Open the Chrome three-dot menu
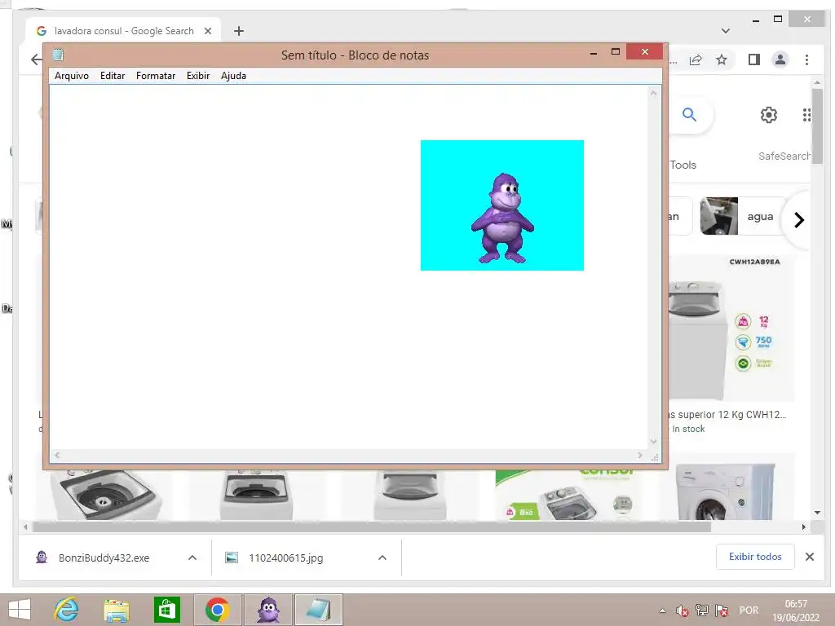The height and width of the screenshot is (626, 835). click(806, 60)
